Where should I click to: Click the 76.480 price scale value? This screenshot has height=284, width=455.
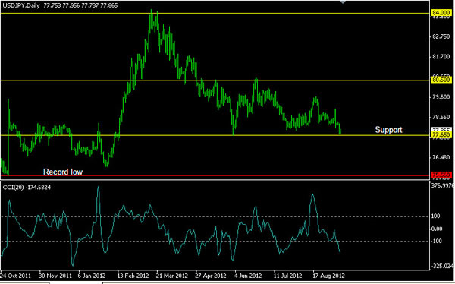(x=441, y=157)
